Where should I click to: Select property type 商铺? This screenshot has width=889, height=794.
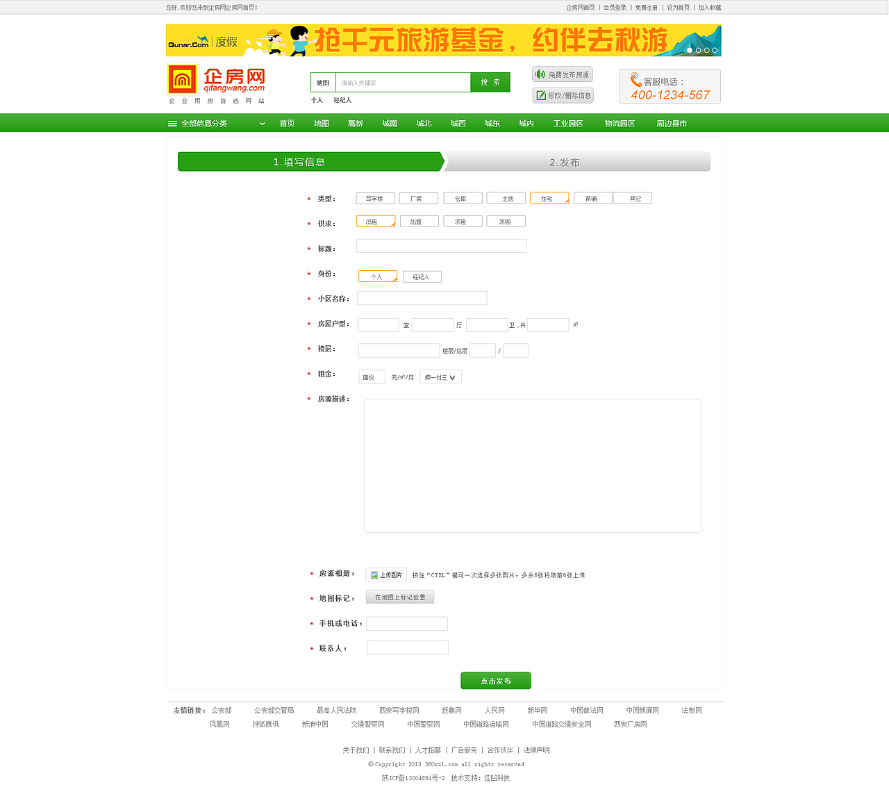(x=593, y=199)
